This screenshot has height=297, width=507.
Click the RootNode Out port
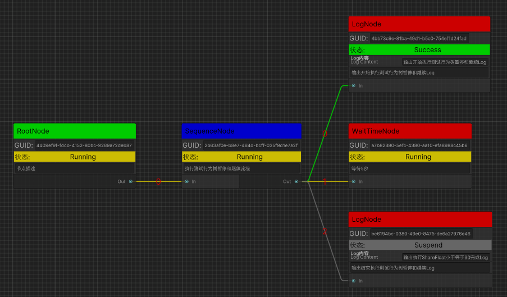pyautogui.click(x=131, y=181)
